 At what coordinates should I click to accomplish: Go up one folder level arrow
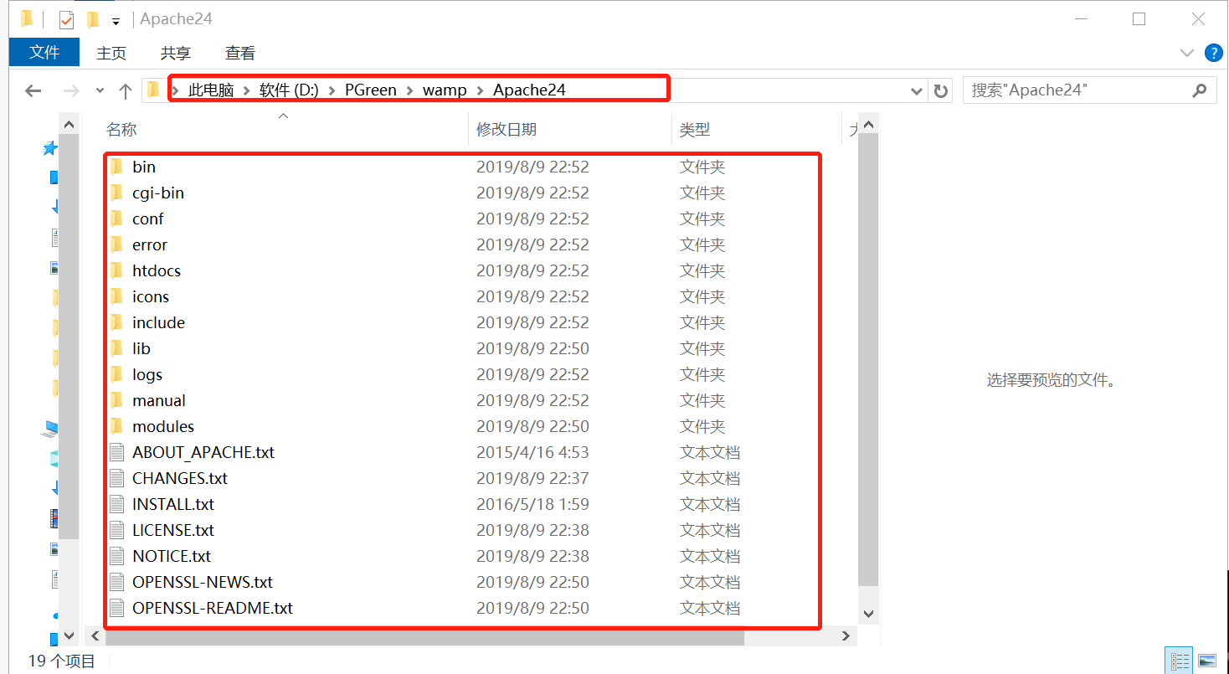(126, 90)
